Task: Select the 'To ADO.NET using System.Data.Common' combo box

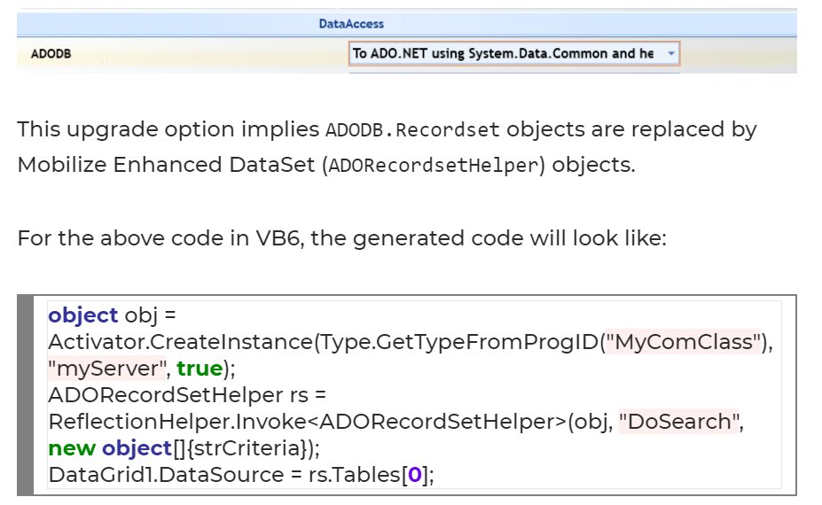Action: (514, 53)
